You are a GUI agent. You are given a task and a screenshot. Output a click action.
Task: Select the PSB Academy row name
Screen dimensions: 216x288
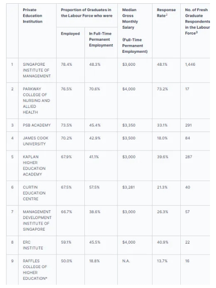37,125
